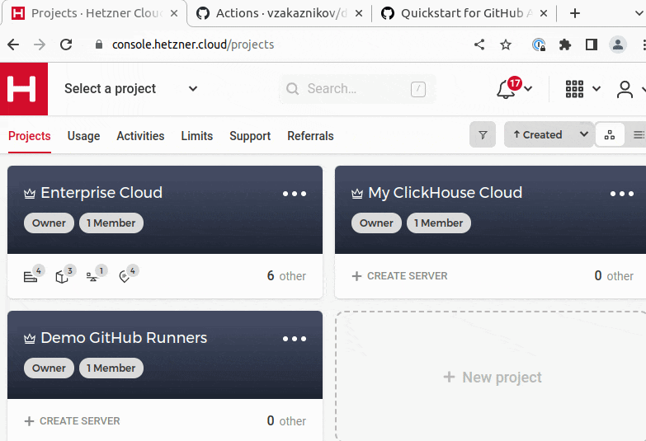
Task: Open the notifications bell icon
Action: (506, 89)
